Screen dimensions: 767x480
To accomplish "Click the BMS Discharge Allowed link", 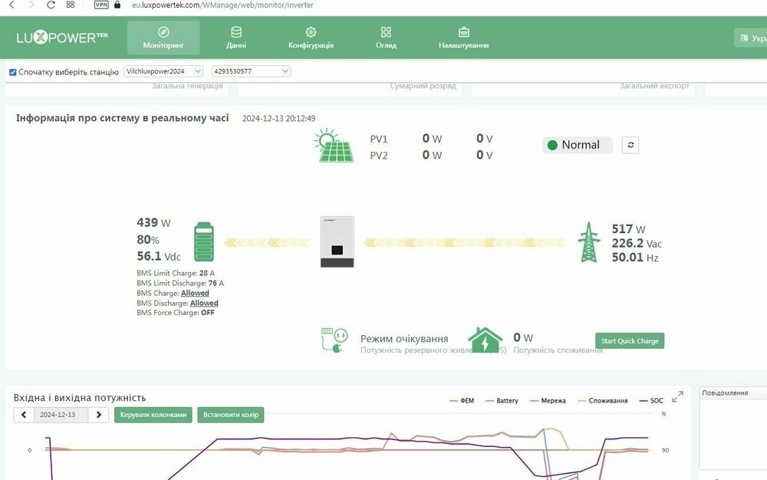I will (204, 303).
